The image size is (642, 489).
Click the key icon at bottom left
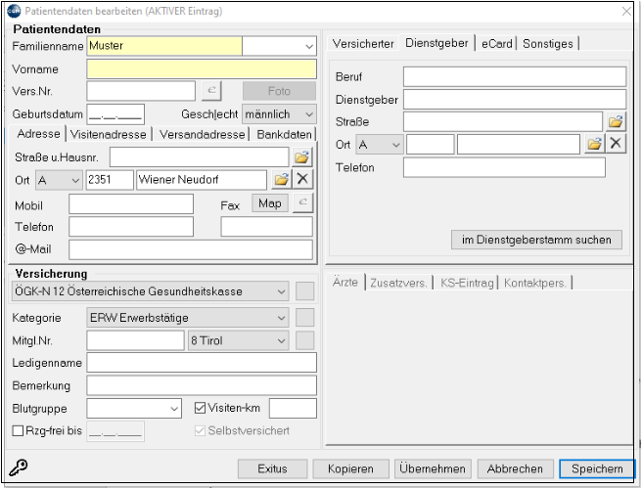point(18,467)
